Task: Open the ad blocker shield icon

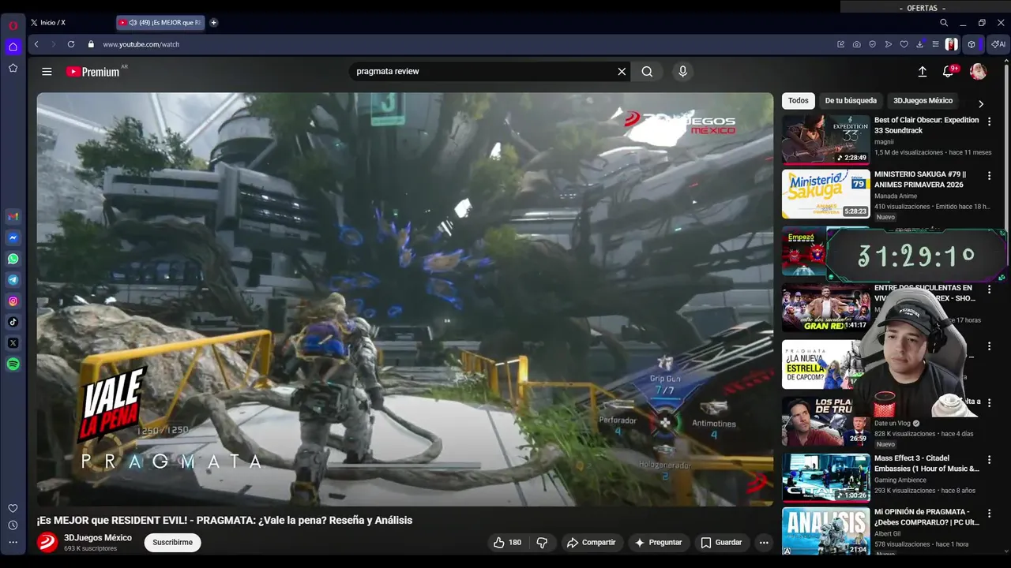Action: click(873, 44)
